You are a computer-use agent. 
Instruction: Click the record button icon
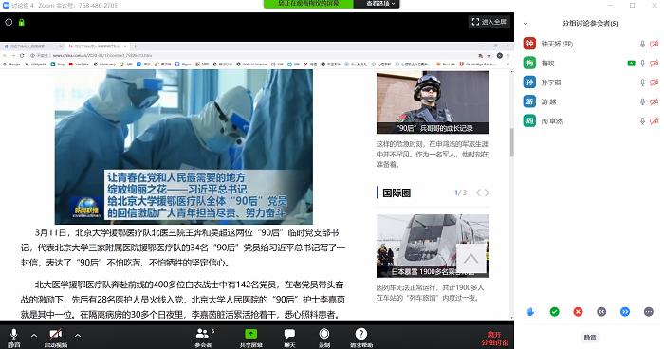point(324,334)
